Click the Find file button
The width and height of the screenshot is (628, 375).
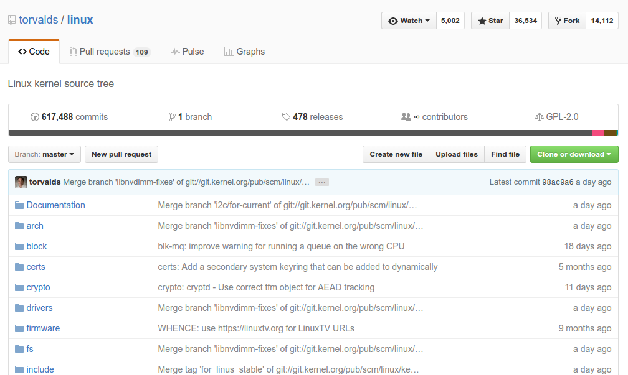tap(505, 154)
